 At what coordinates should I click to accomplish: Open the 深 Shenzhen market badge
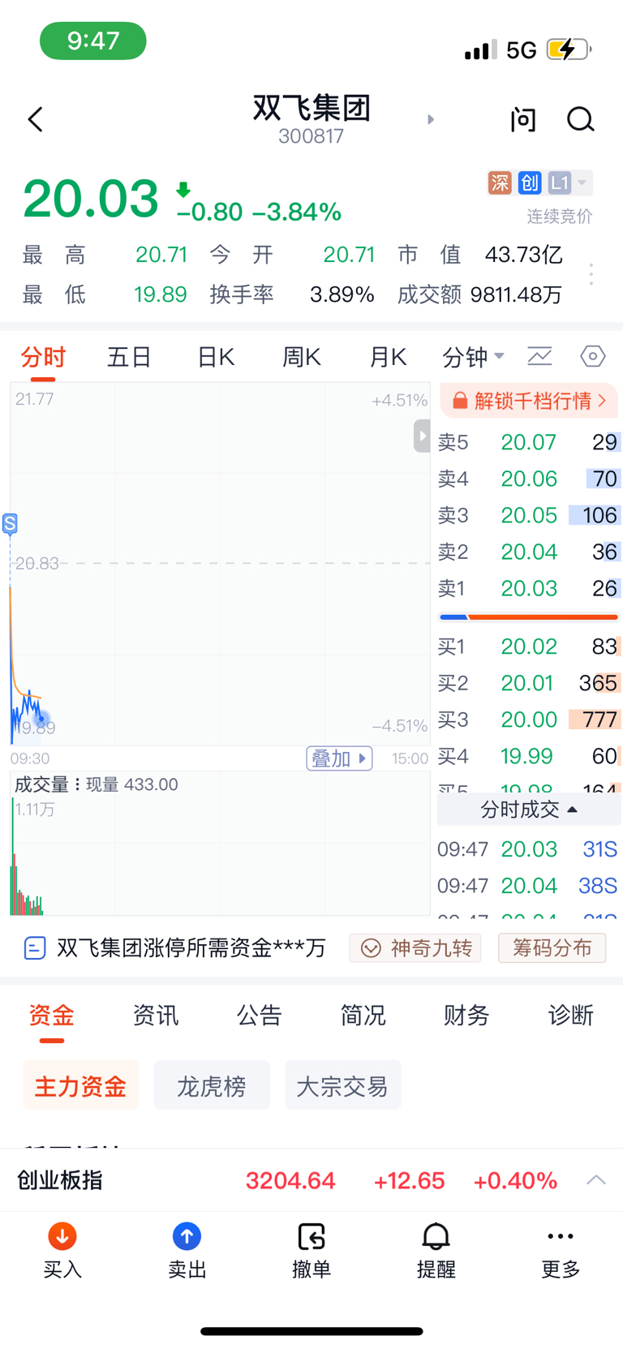(x=500, y=183)
